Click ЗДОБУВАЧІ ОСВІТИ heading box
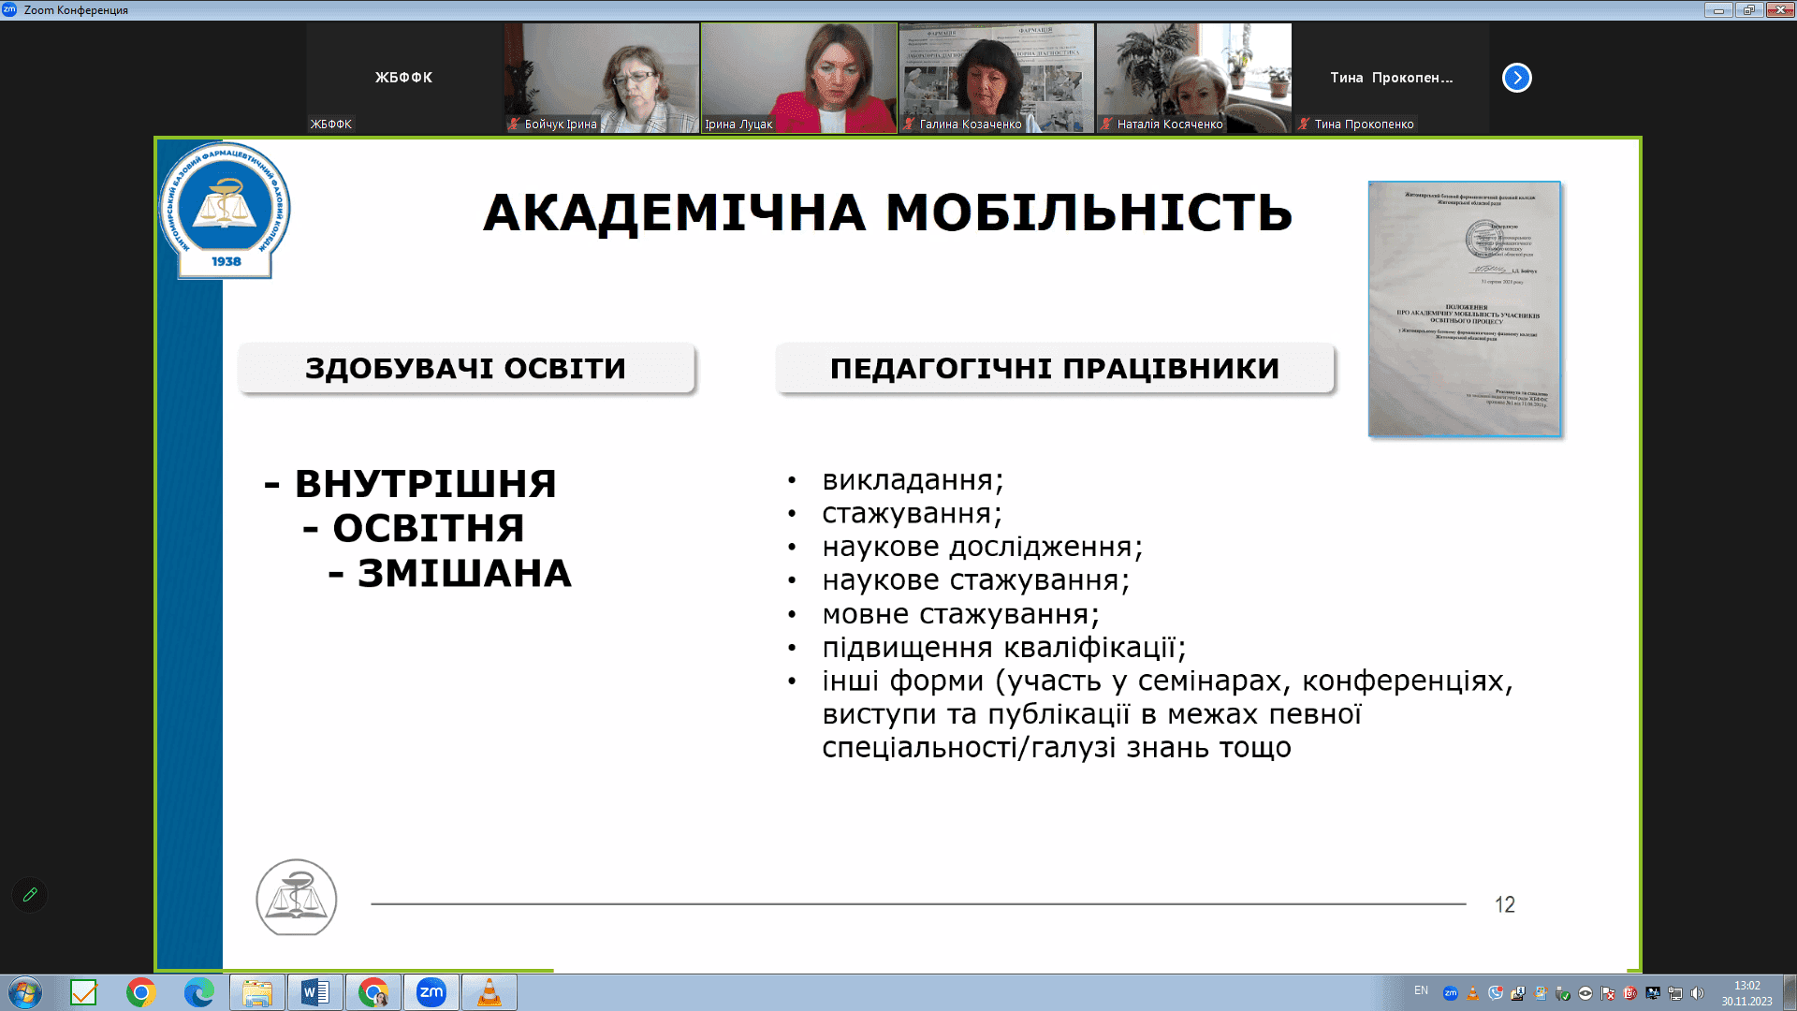This screenshot has height=1011, width=1797. tap(466, 368)
